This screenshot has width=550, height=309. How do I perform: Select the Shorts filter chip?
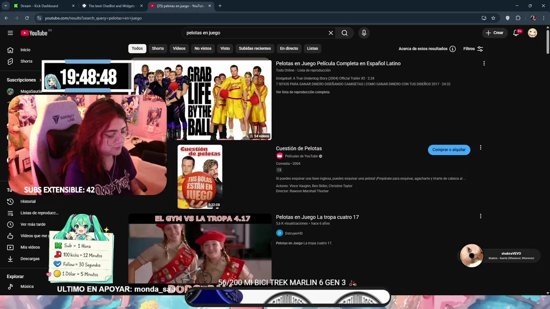158,48
